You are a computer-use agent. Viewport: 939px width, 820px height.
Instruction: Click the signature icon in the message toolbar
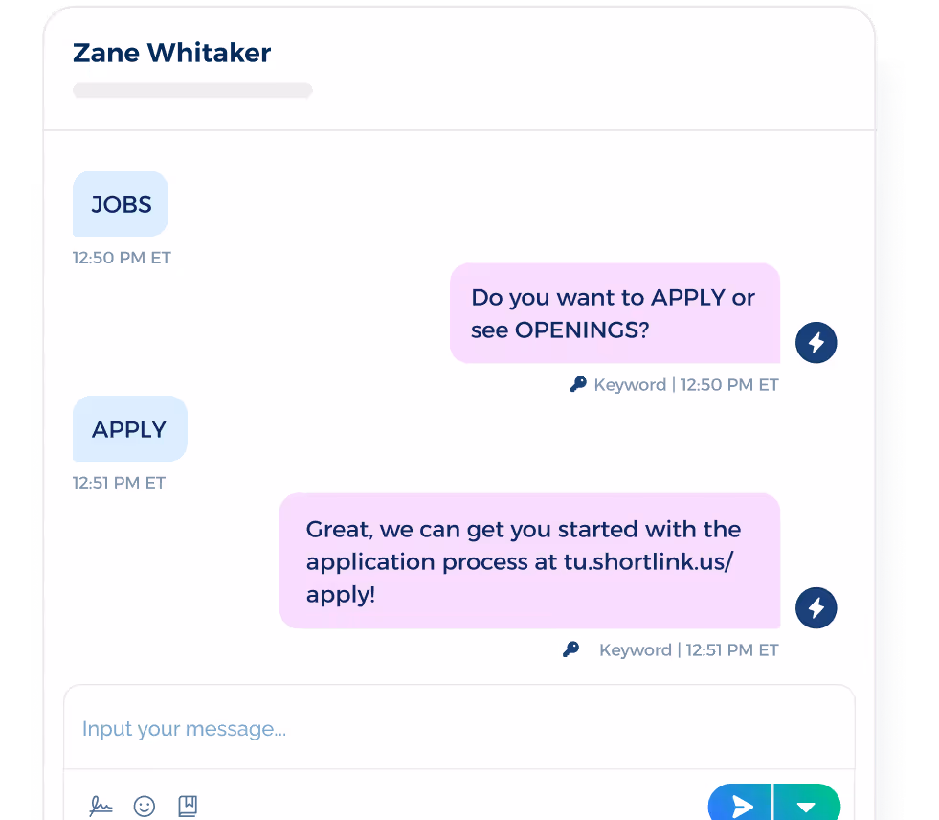coord(101,806)
